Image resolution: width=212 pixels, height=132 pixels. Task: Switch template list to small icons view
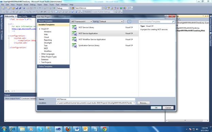126,22
